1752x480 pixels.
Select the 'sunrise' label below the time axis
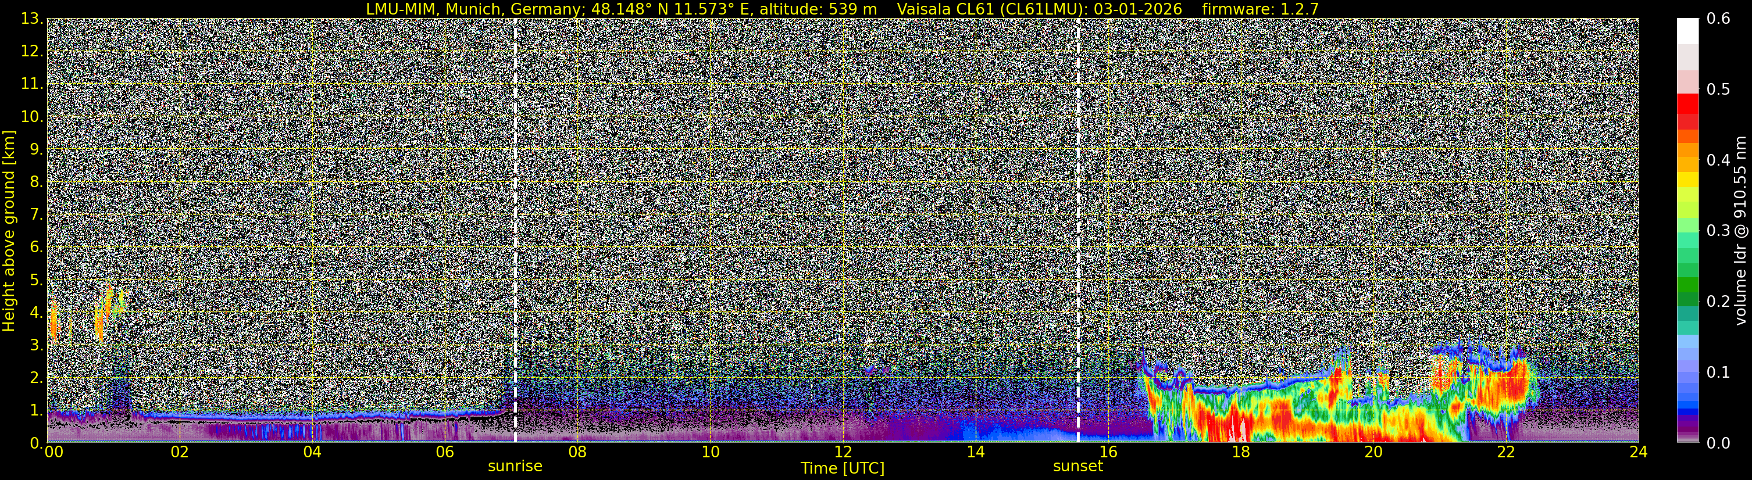coord(515,467)
